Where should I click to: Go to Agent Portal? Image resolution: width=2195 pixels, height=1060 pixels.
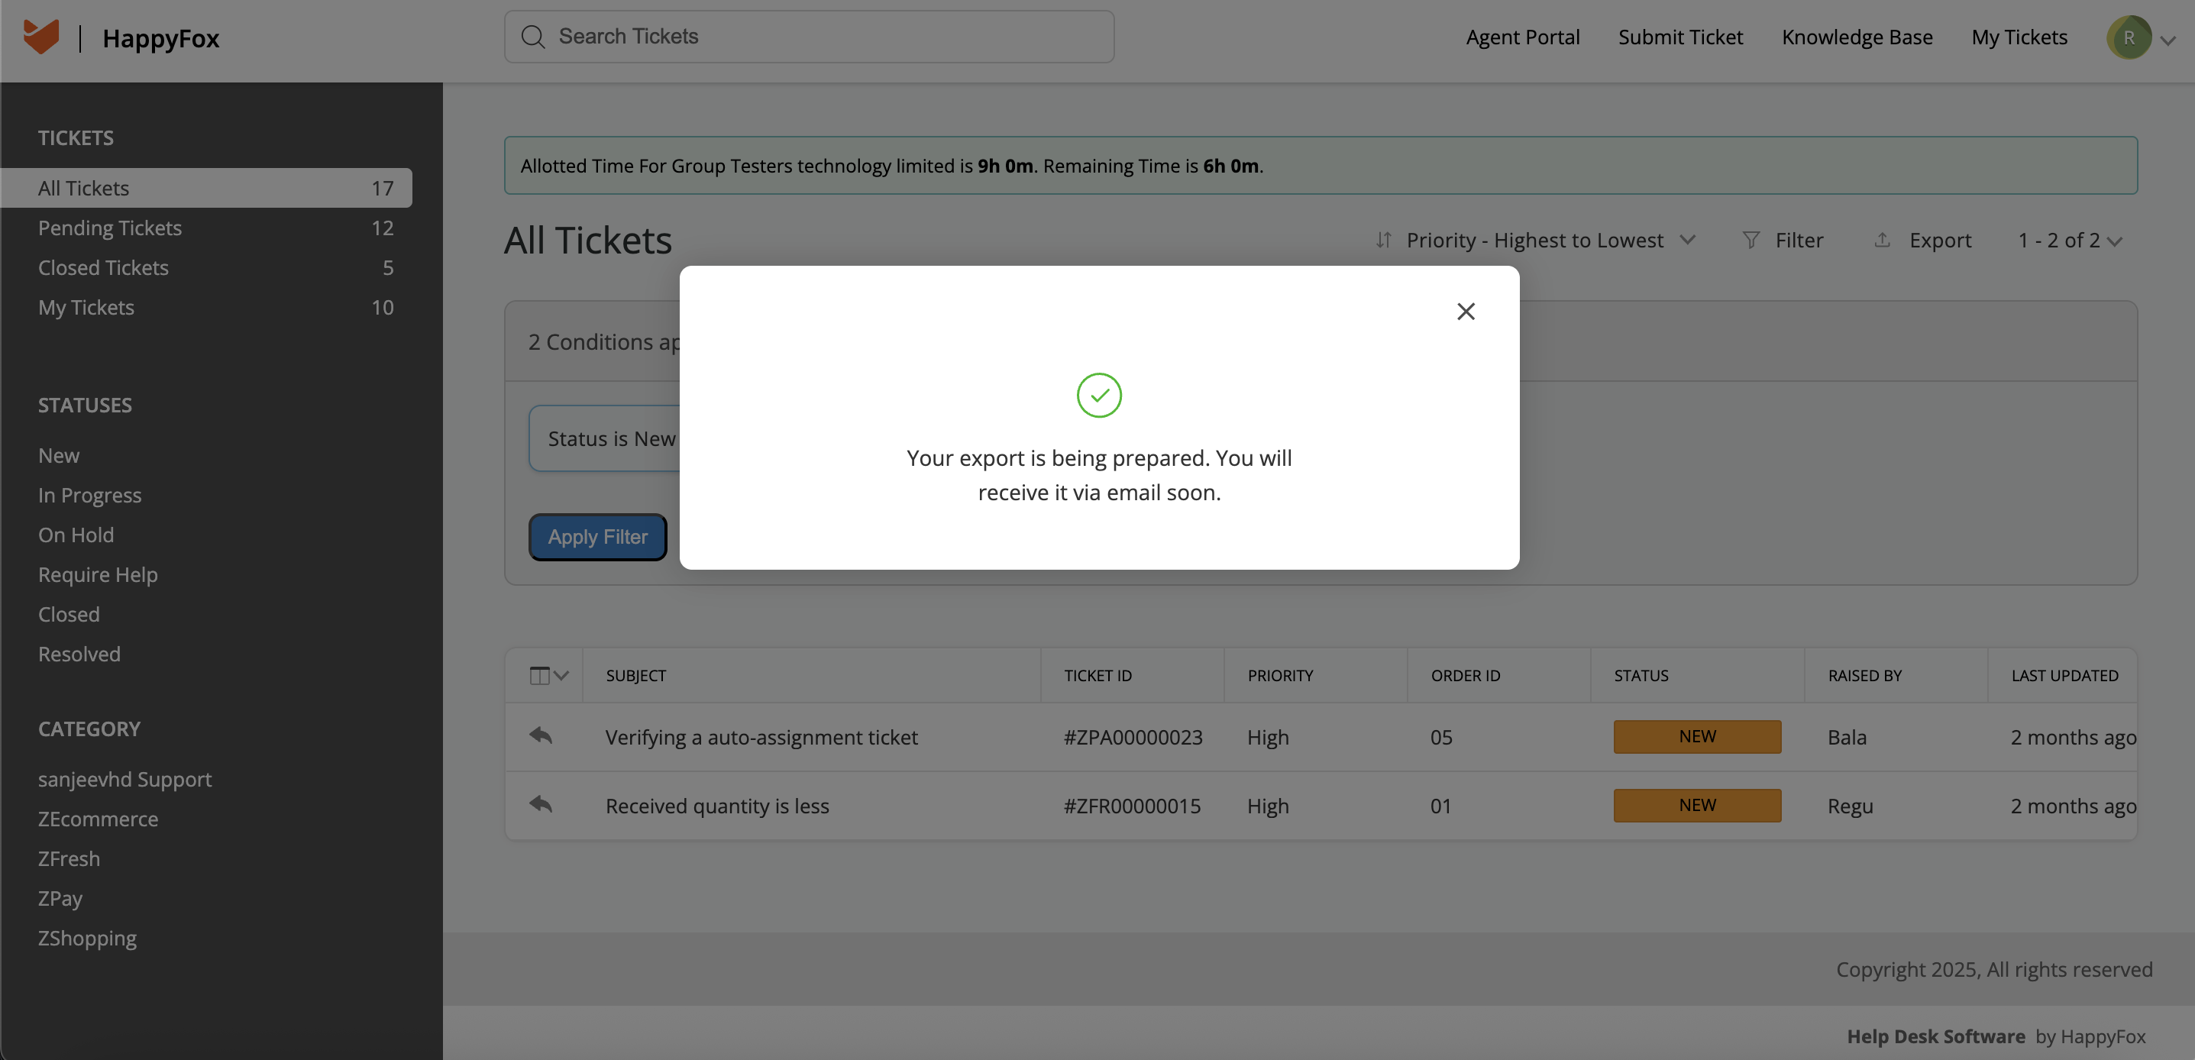(1523, 37)
